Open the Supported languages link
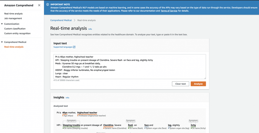This screenshot has width=259, height=133. point(63,47)
